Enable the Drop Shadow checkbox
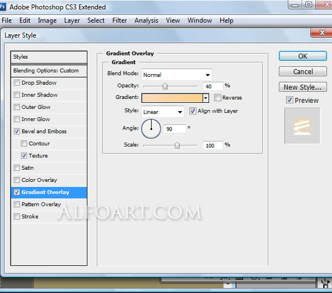332x293 pixels. click(17, 83)
